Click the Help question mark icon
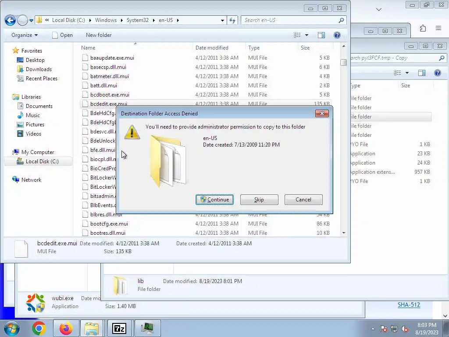 (337, 35)
